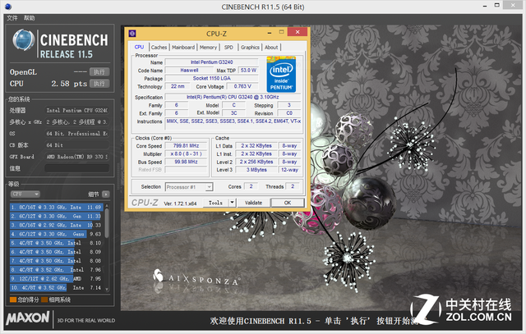526x334 pixels.
Task: Select ranking row 4. 6C/12T scoring 9.63
Action: tap(56, 234)
